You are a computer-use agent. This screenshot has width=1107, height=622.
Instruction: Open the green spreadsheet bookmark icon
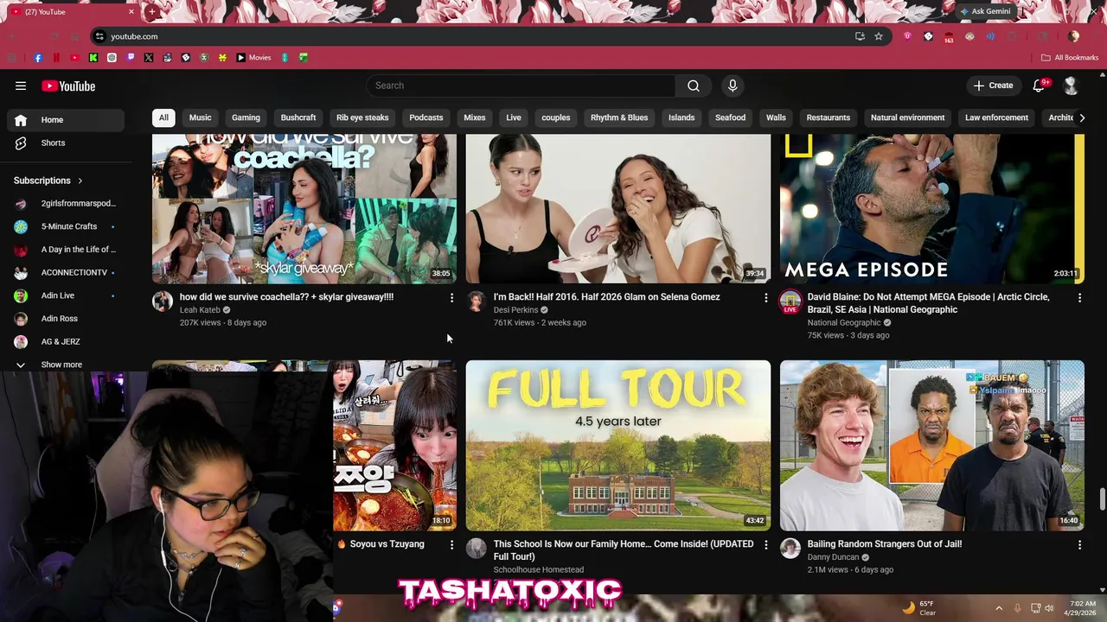tap(304, 58)
